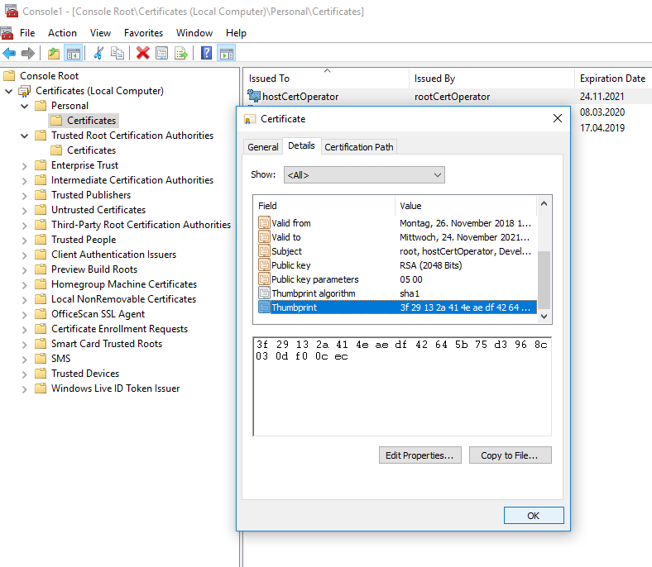Open Properties via the toolbar icon
This screenshot has height=567, width=652.
point(161,53)
